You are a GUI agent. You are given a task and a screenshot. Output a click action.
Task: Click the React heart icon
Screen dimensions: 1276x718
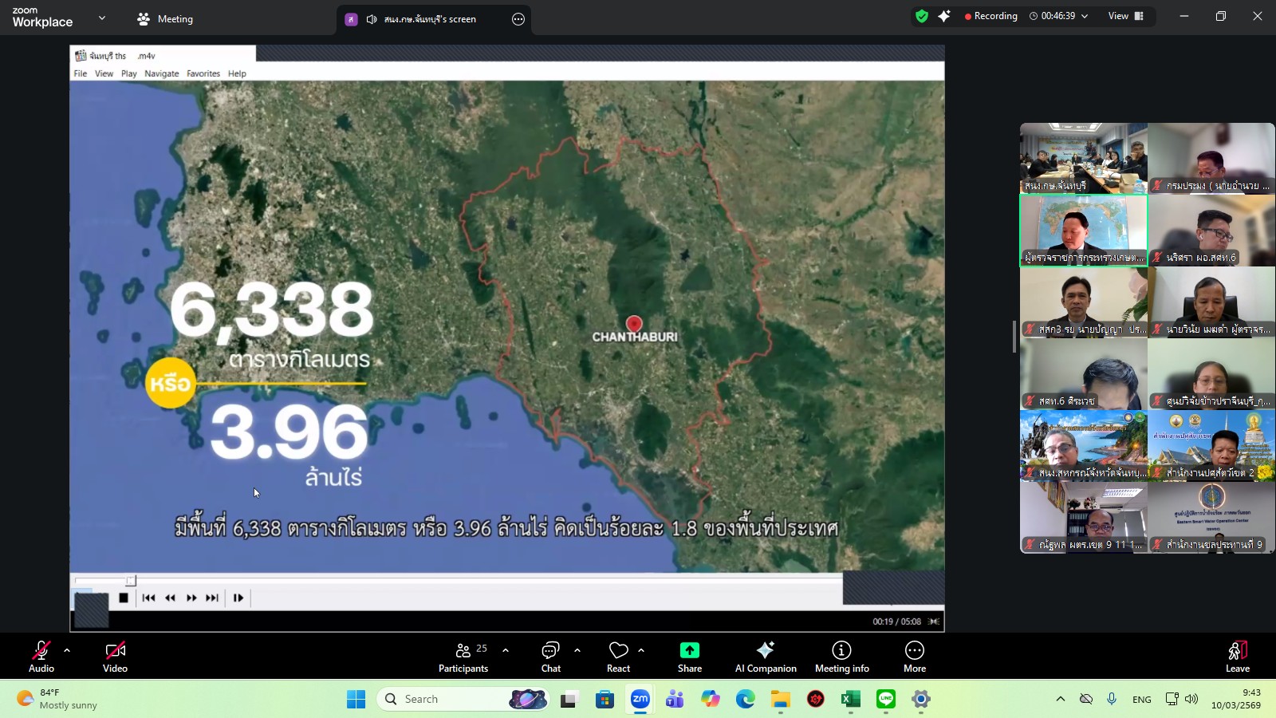618,657
